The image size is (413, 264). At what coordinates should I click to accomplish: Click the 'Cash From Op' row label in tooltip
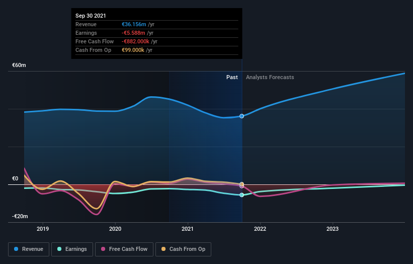(93, 50)
